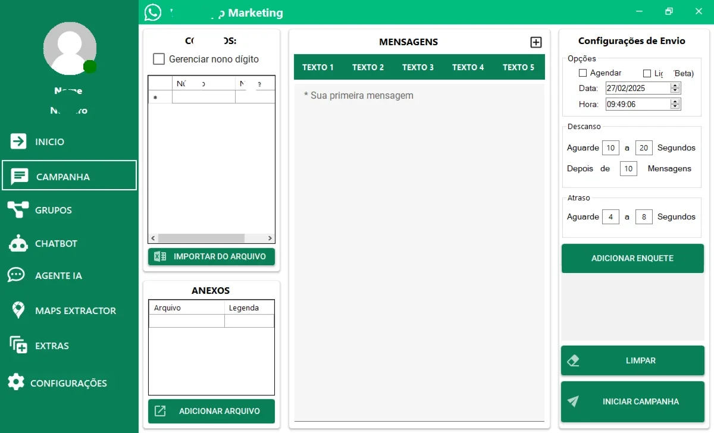Click the AGENTE IA chat bubble icon
The height and width of the screenshot is (433, 714).
[16, 275]
